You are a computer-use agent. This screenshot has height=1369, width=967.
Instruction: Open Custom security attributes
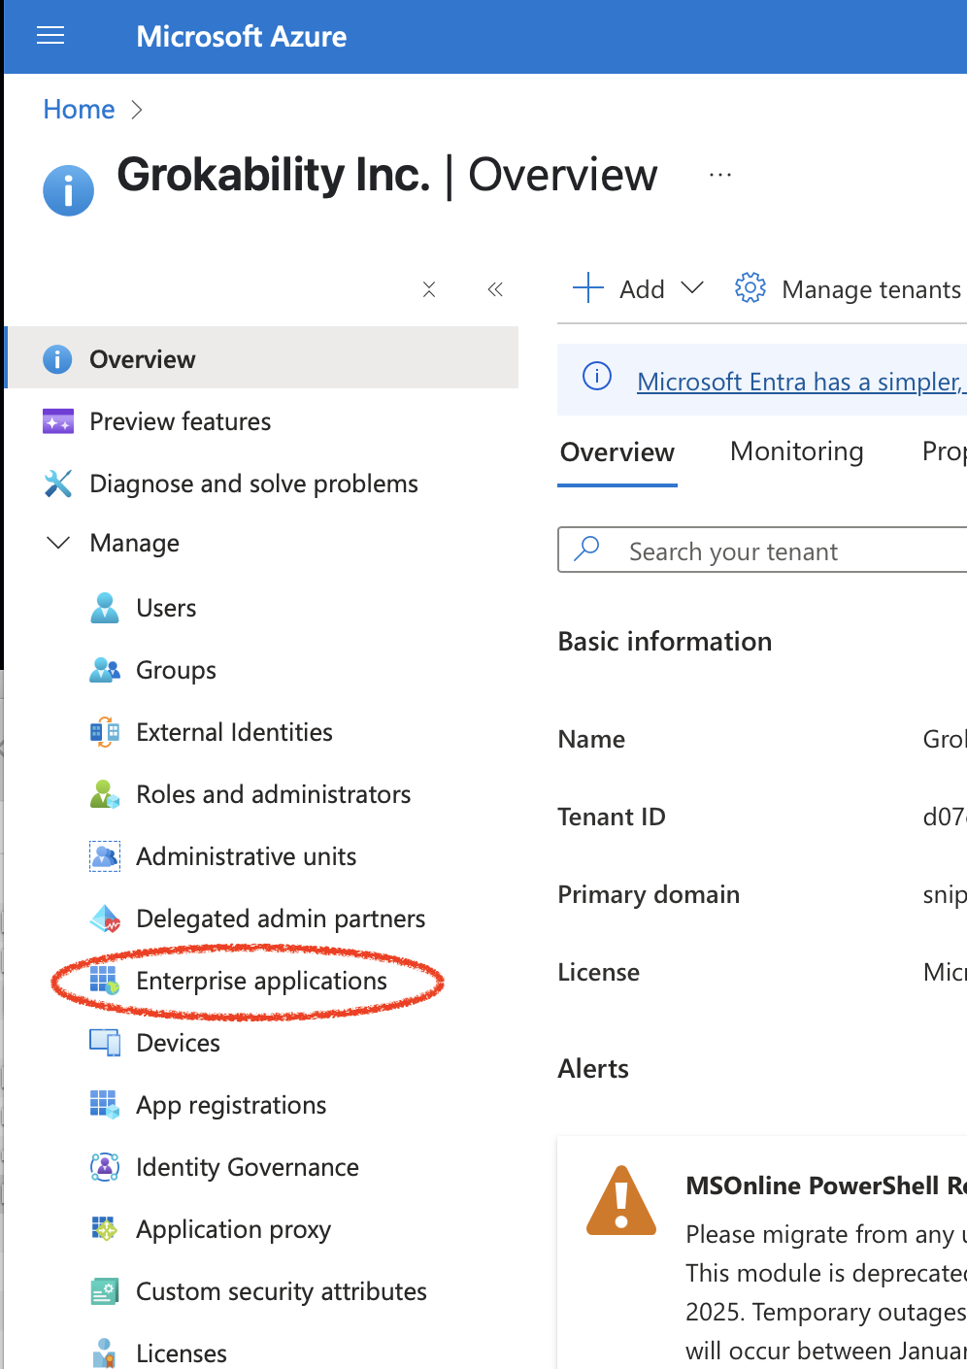(x=281, y=1291)
